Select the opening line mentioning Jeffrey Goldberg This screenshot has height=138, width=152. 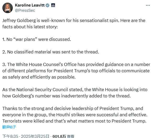click(x=74, y=21)
